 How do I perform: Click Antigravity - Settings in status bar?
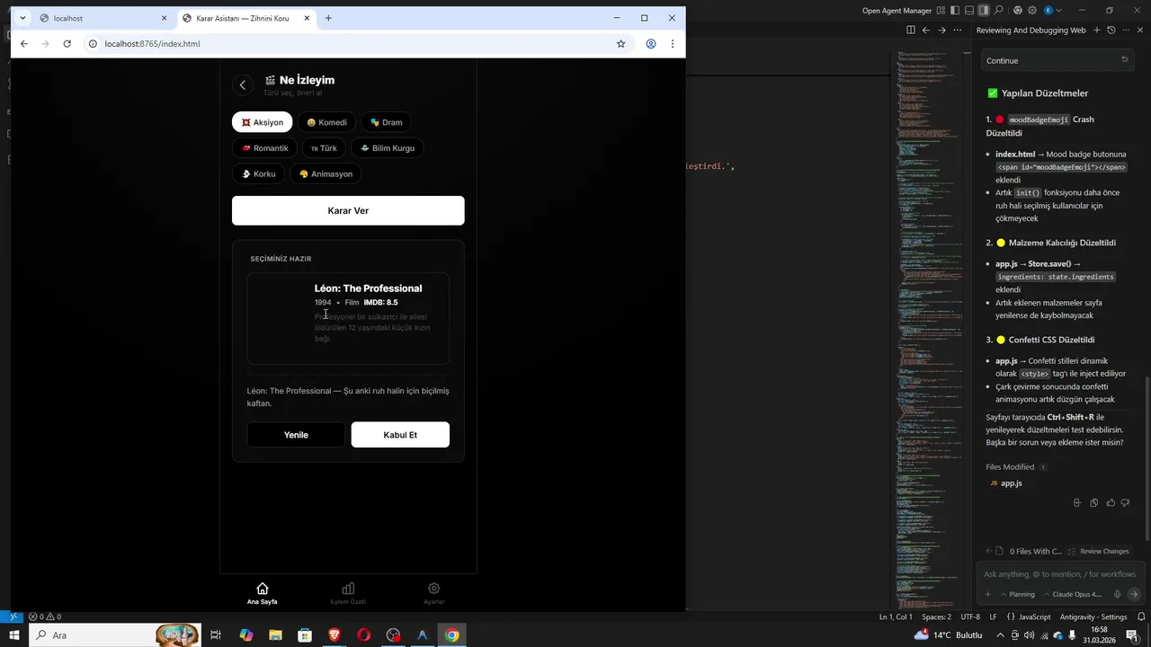(1093, 617)
